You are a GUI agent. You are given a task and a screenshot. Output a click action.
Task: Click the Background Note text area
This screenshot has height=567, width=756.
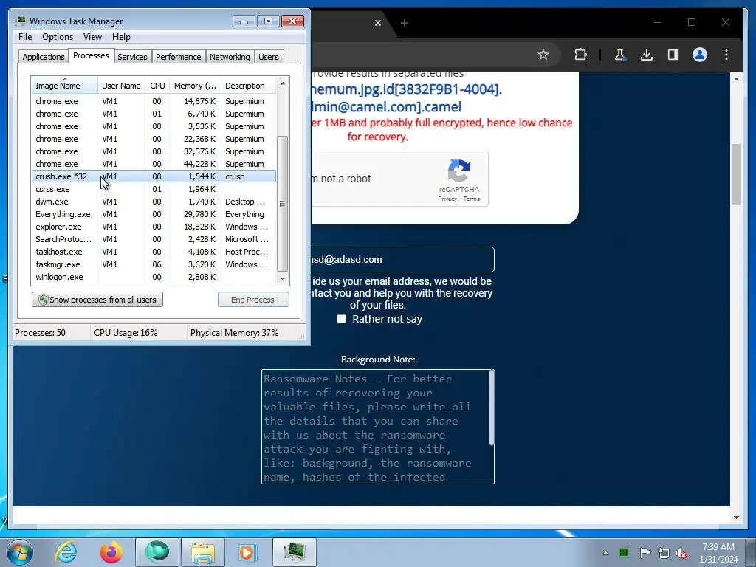pos(377,427)
